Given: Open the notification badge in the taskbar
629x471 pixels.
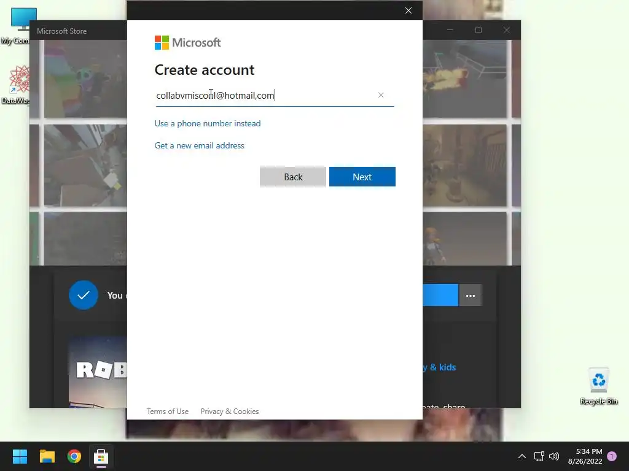Looking at the screenshot, I should (612, 456).
